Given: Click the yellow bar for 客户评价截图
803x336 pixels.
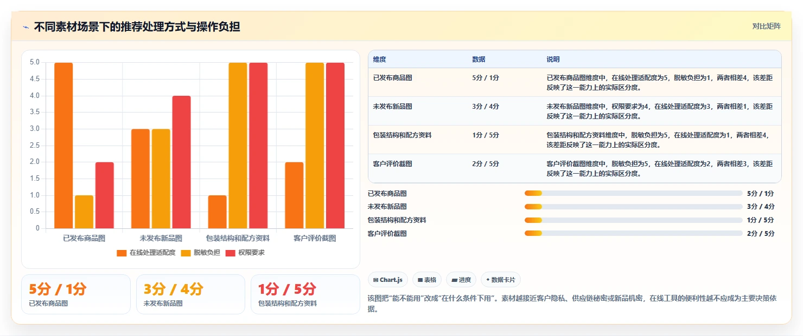Looking at the screenshot, I should coord(315,146).
